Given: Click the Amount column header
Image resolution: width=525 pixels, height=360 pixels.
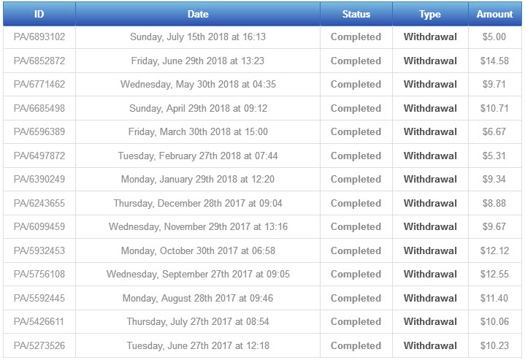Looking at the screenshot, I should (494, 14).
